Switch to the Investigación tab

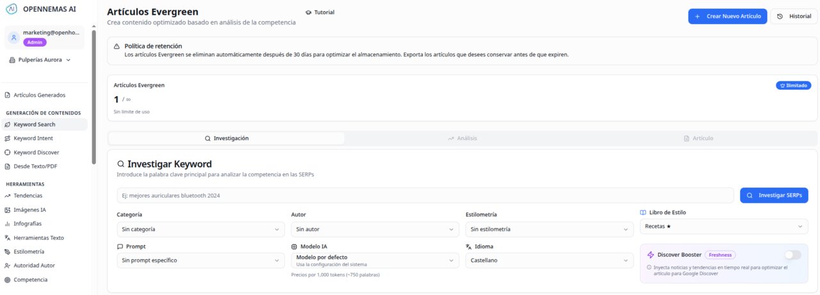pos(226,138)
